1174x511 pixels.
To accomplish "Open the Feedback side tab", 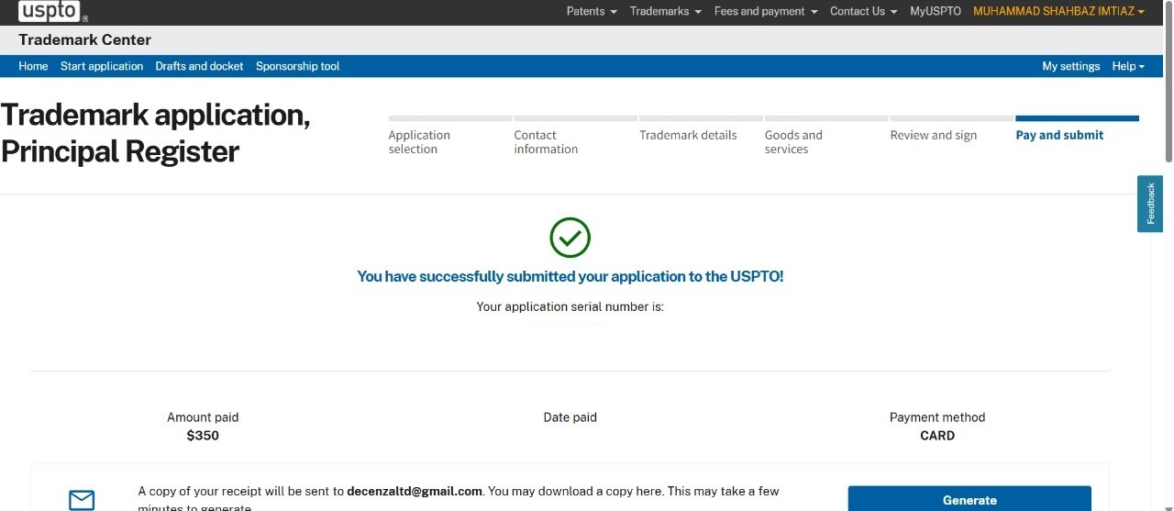I will pyautogui.click(x=1150, y=204).
